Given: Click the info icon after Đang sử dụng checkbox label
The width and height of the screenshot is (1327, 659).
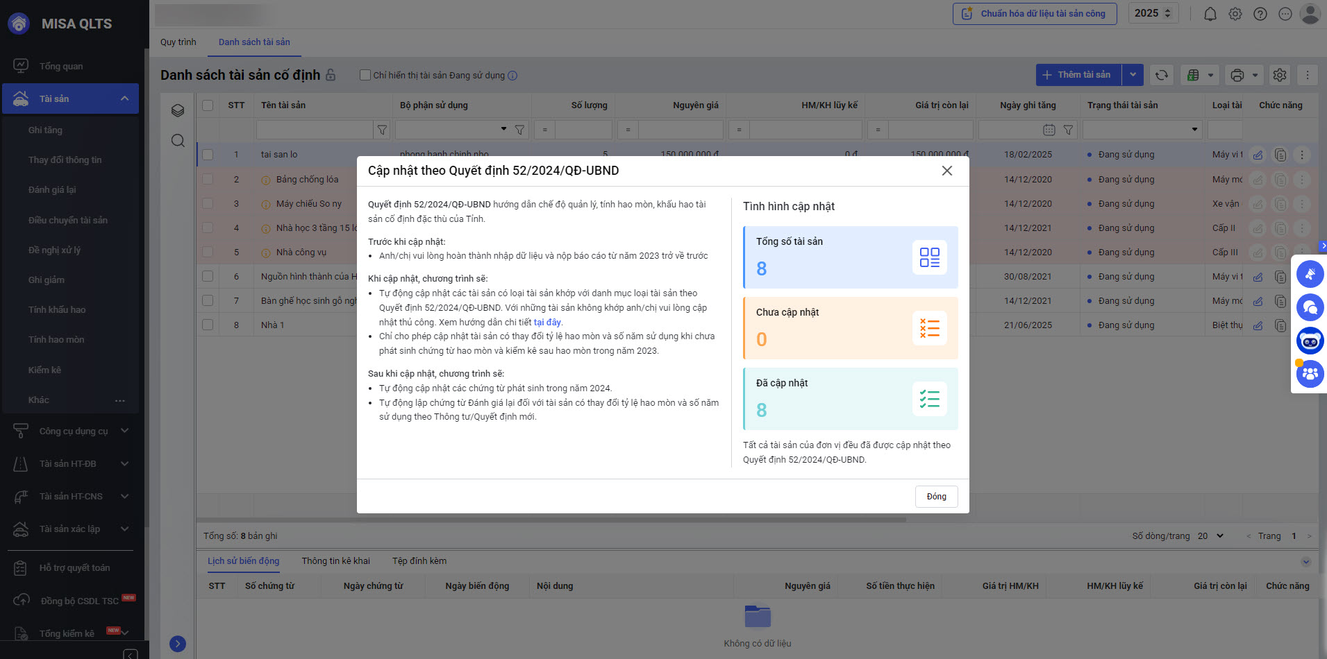Looking at the screenshot, I should pyautogui.click(x=512, y=76).
